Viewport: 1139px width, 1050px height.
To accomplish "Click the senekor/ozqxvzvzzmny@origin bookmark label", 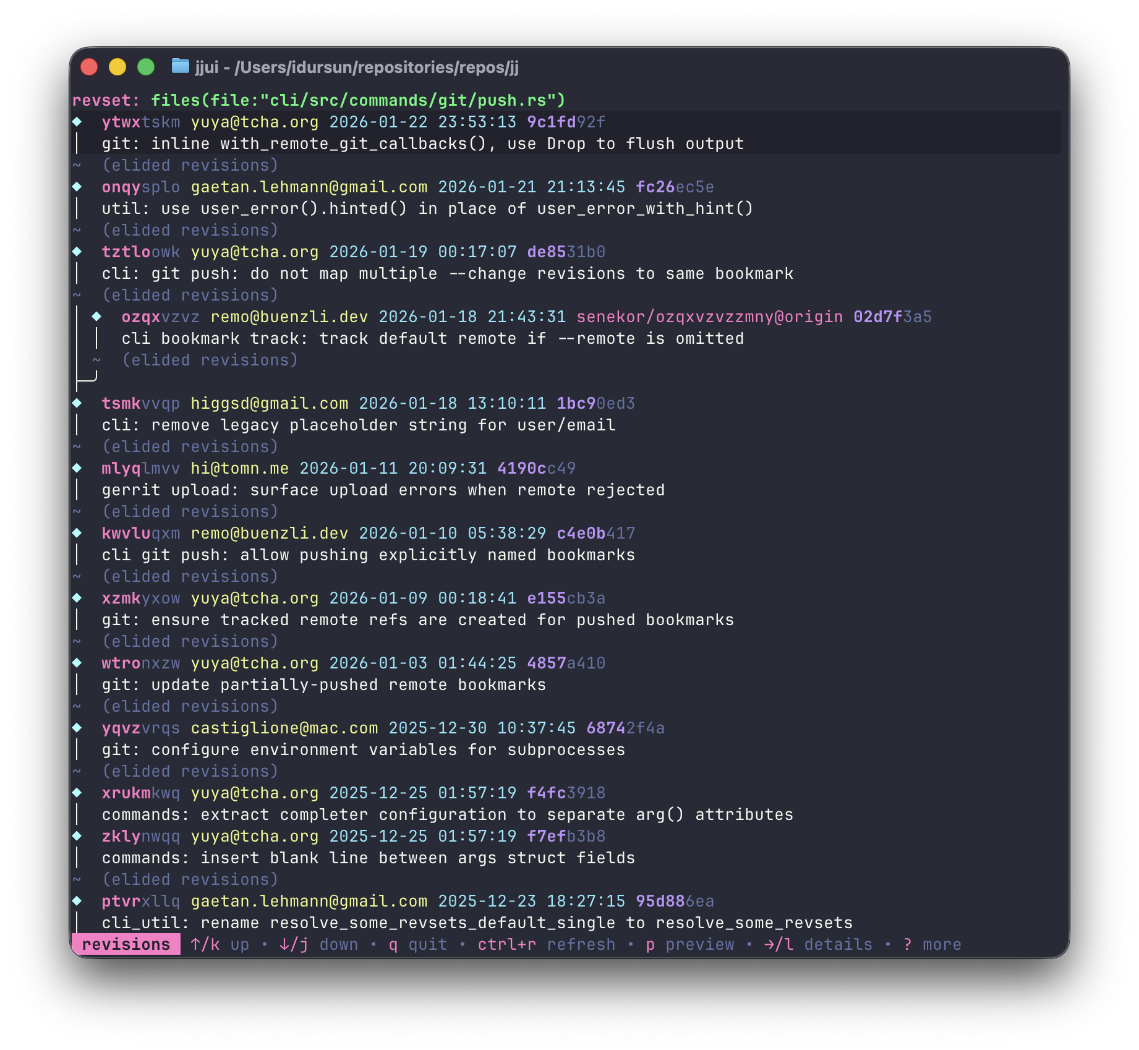I will click(709, 317).
